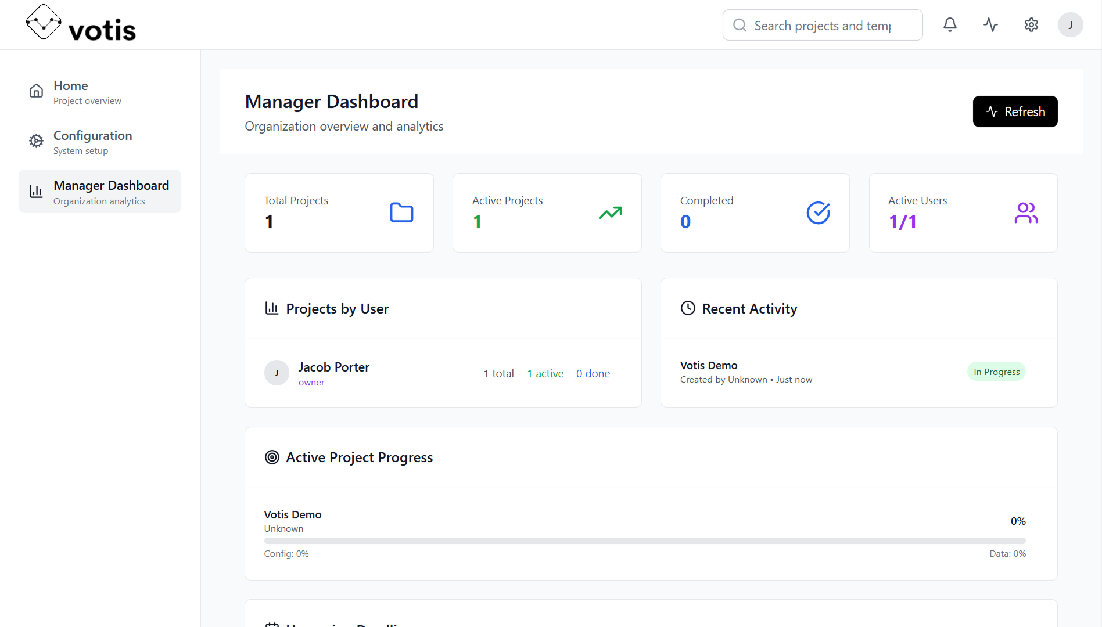Image resolution: width=1102 pixels, height=627 pixels.
Task: Click the In Progress status badge
Action: pos(996,372)
